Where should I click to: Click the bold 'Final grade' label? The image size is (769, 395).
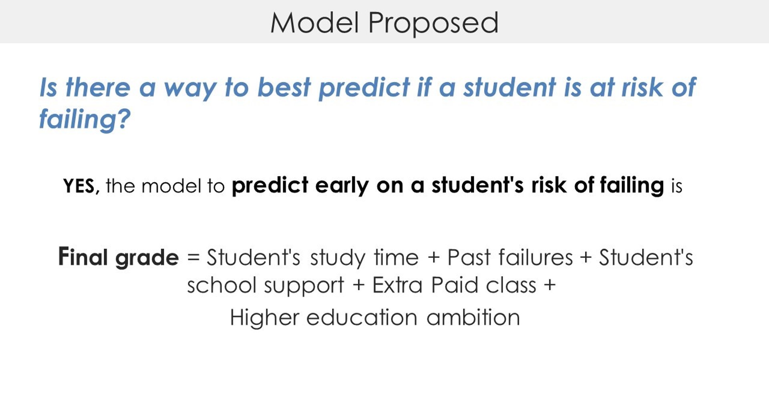pyautogui.click(x=119, y=257)
